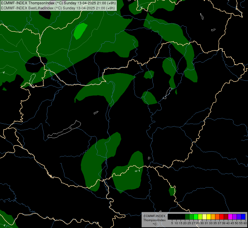Viewport: 248px width, 228px height.
Task: Click the '°C' unit label in legend
Action: coord(155,224)
